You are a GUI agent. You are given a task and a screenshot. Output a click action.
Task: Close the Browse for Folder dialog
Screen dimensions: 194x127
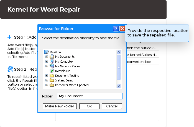[x=122, y=29]
